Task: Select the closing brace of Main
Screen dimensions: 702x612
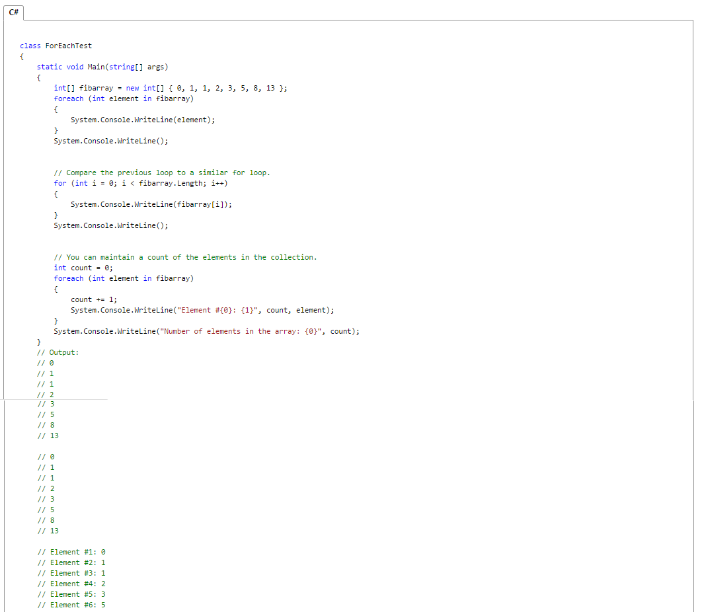Action: 38,342
